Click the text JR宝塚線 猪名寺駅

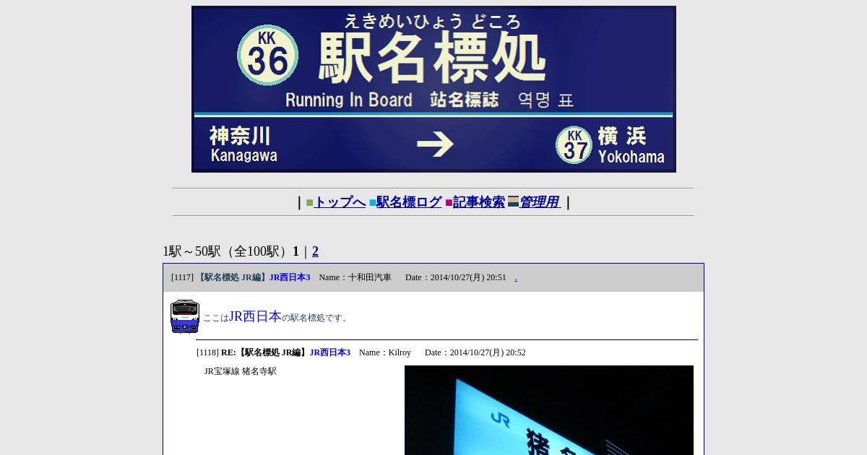click(241, 371)
